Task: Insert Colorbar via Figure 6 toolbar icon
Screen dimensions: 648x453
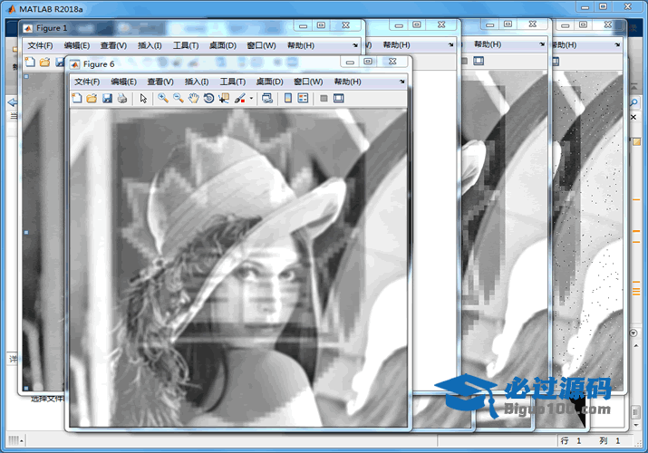Action: tap(288, 98)
